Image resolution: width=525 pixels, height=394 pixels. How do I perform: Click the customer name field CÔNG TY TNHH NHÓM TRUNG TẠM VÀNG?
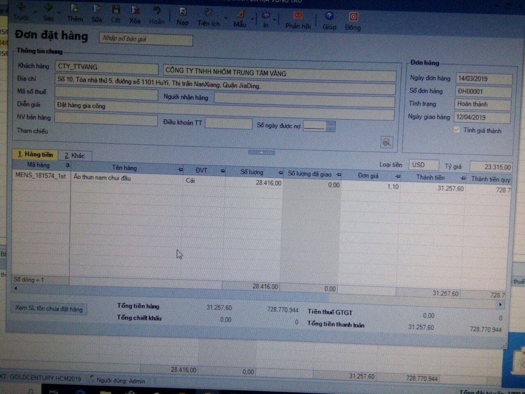(x=280, y=73)
